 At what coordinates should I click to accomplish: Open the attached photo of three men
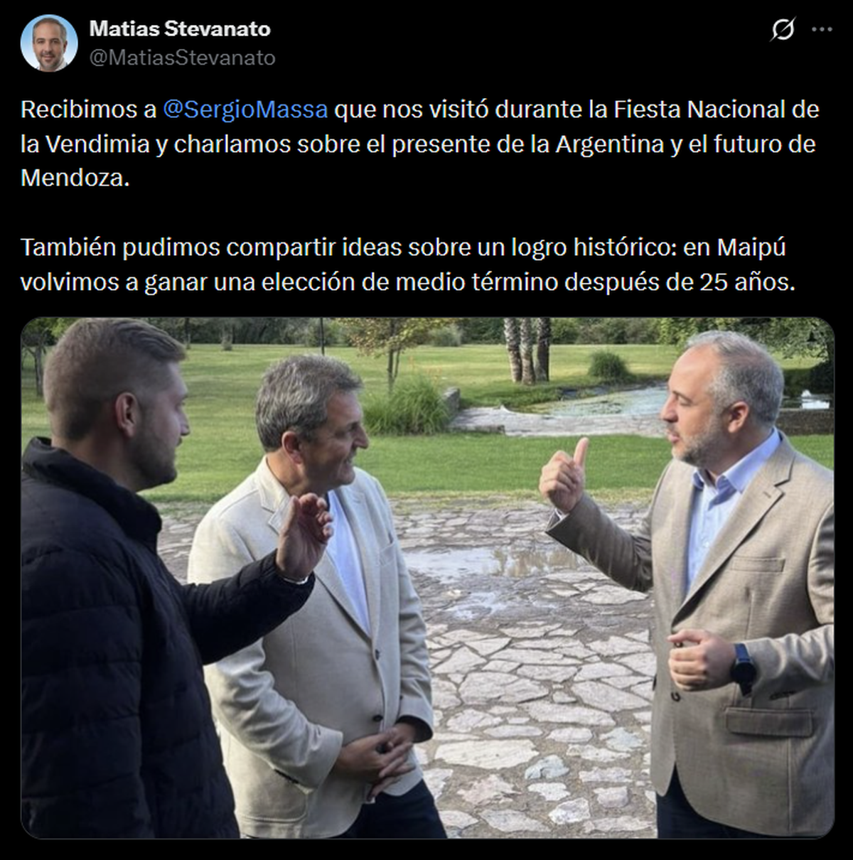[x=427, y=577]
